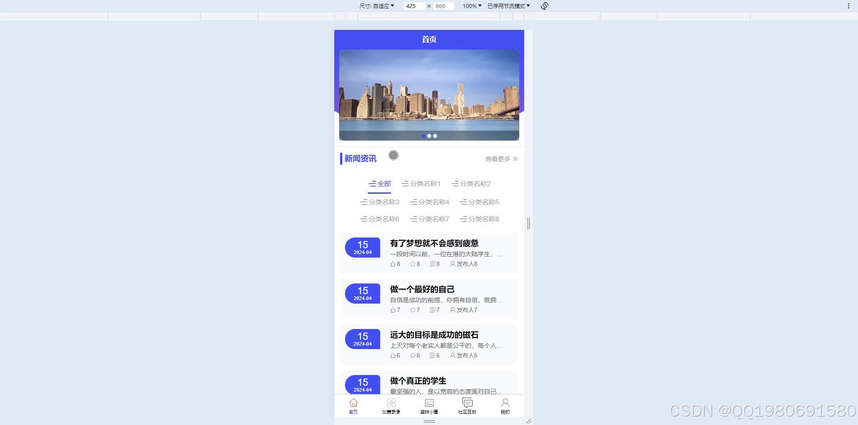Click the 首页 page title in header
The width and height of the screenshot is (858, 425).
coord(429,39)
